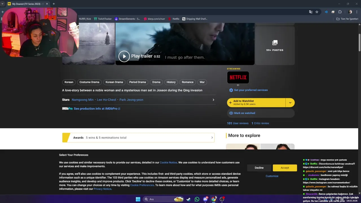This screenshot has height=203, width=361.
Task: Open the Dripping Wall Shelf bookmark
Action: [x=195, y=19]
